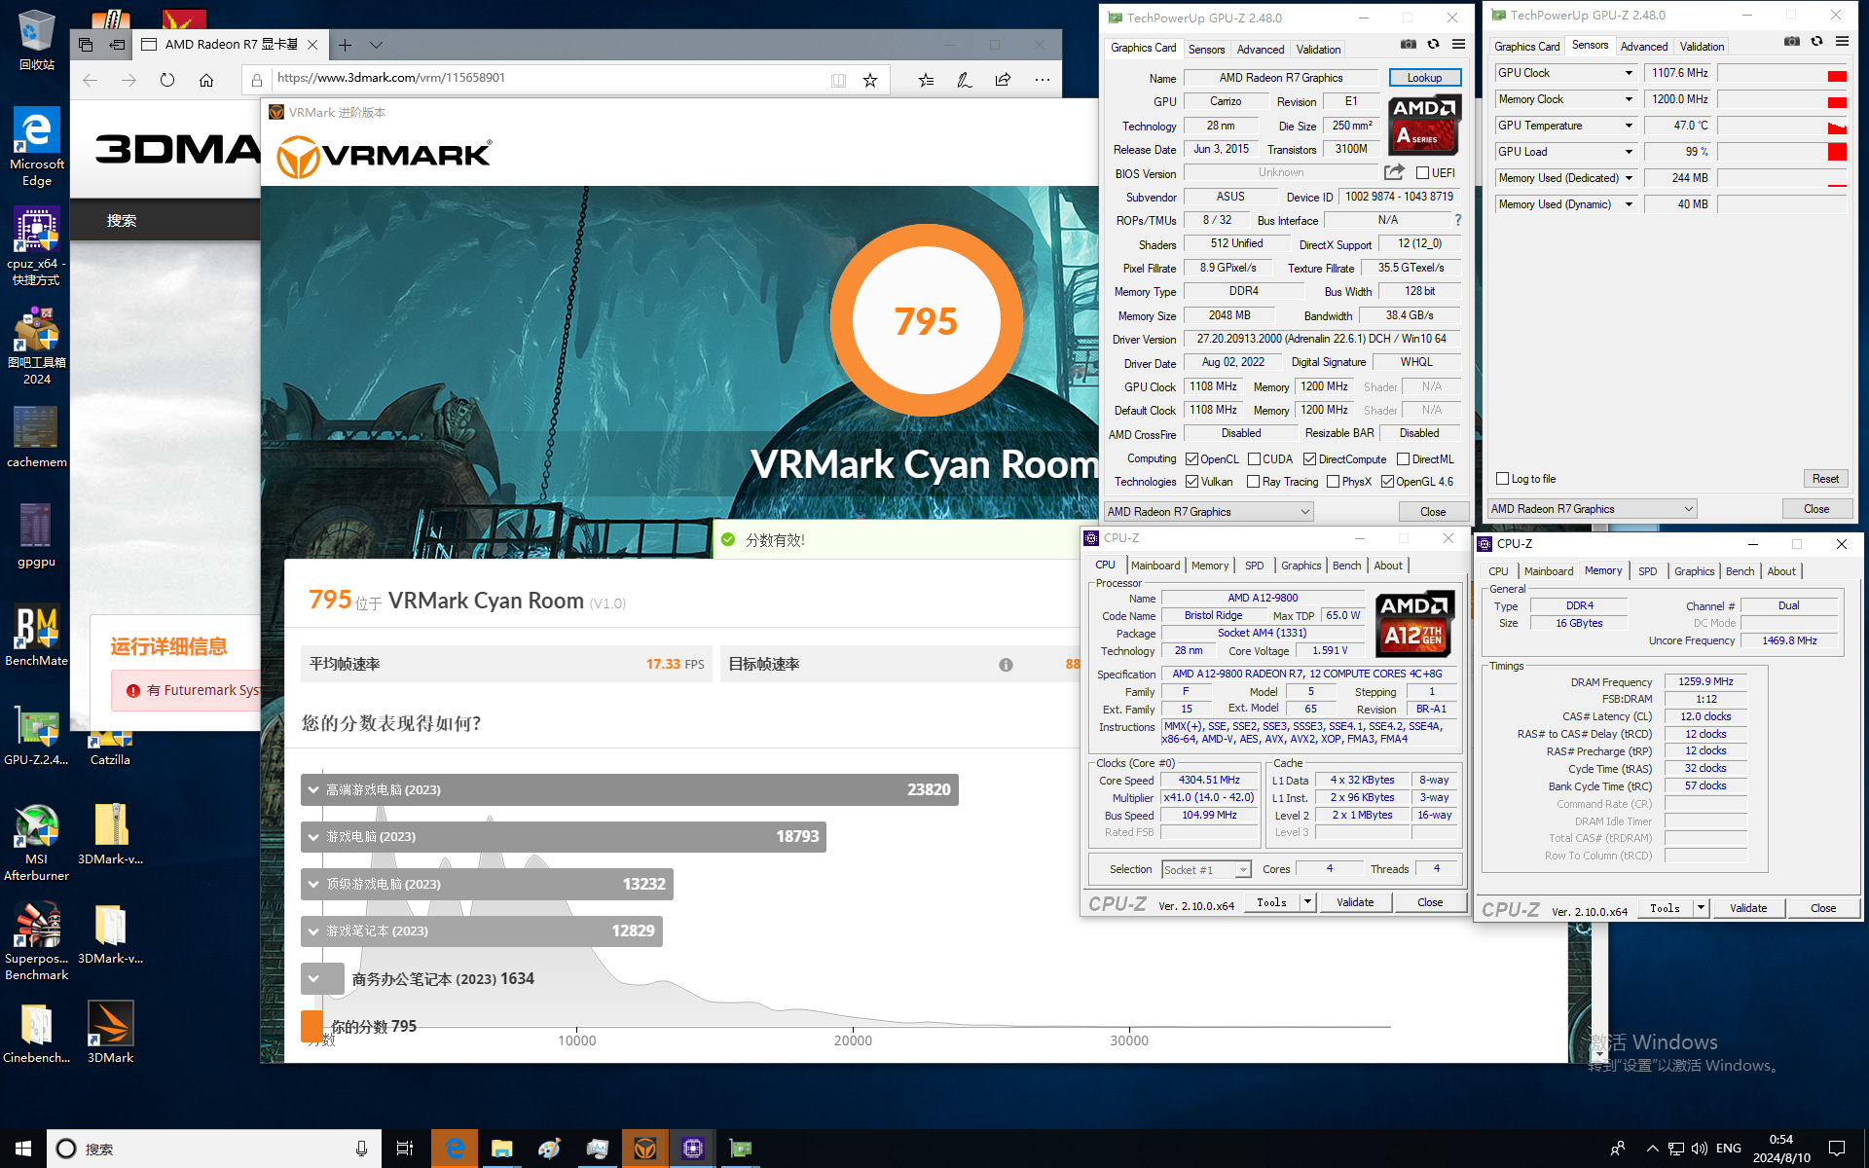Open Edge share icon
This screenshot has height=1168, width=1869.
[x=1003, y=80]
